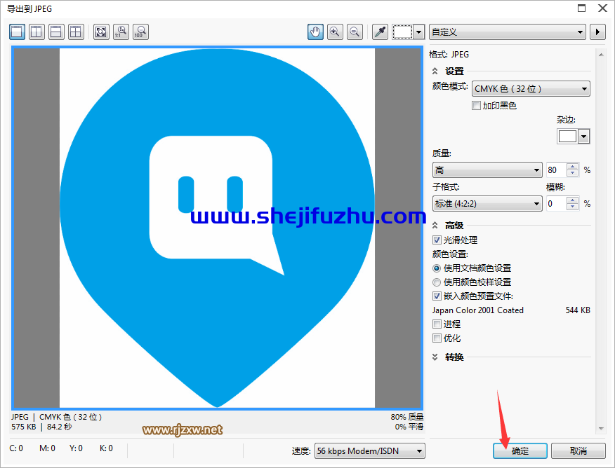Enable the 加印黑色 checkbox
615x468 pixels.
(476, 106)
